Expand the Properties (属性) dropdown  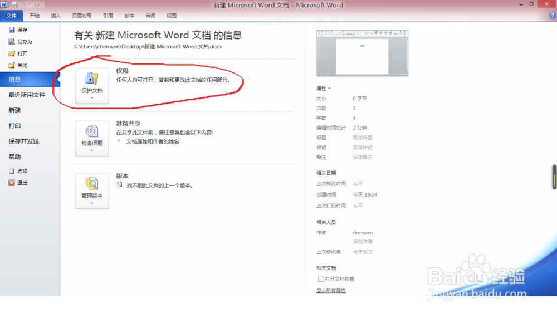(x=323, y=88)
